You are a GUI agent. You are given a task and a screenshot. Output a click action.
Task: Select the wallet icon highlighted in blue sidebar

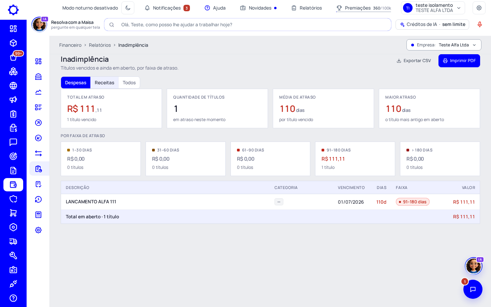click(13, 185)
